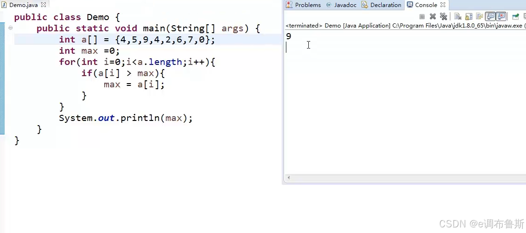Click 'main(String[] args)' in method declaration

[x=196, y=28]
